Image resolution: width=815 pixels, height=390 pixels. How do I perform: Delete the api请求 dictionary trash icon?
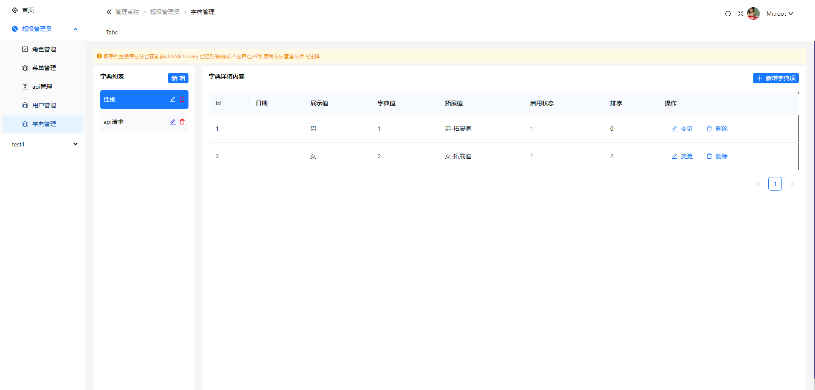tap(182, 122)
